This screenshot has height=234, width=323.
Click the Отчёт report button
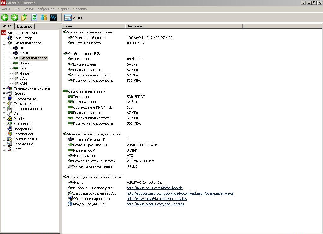coord(73,17)
